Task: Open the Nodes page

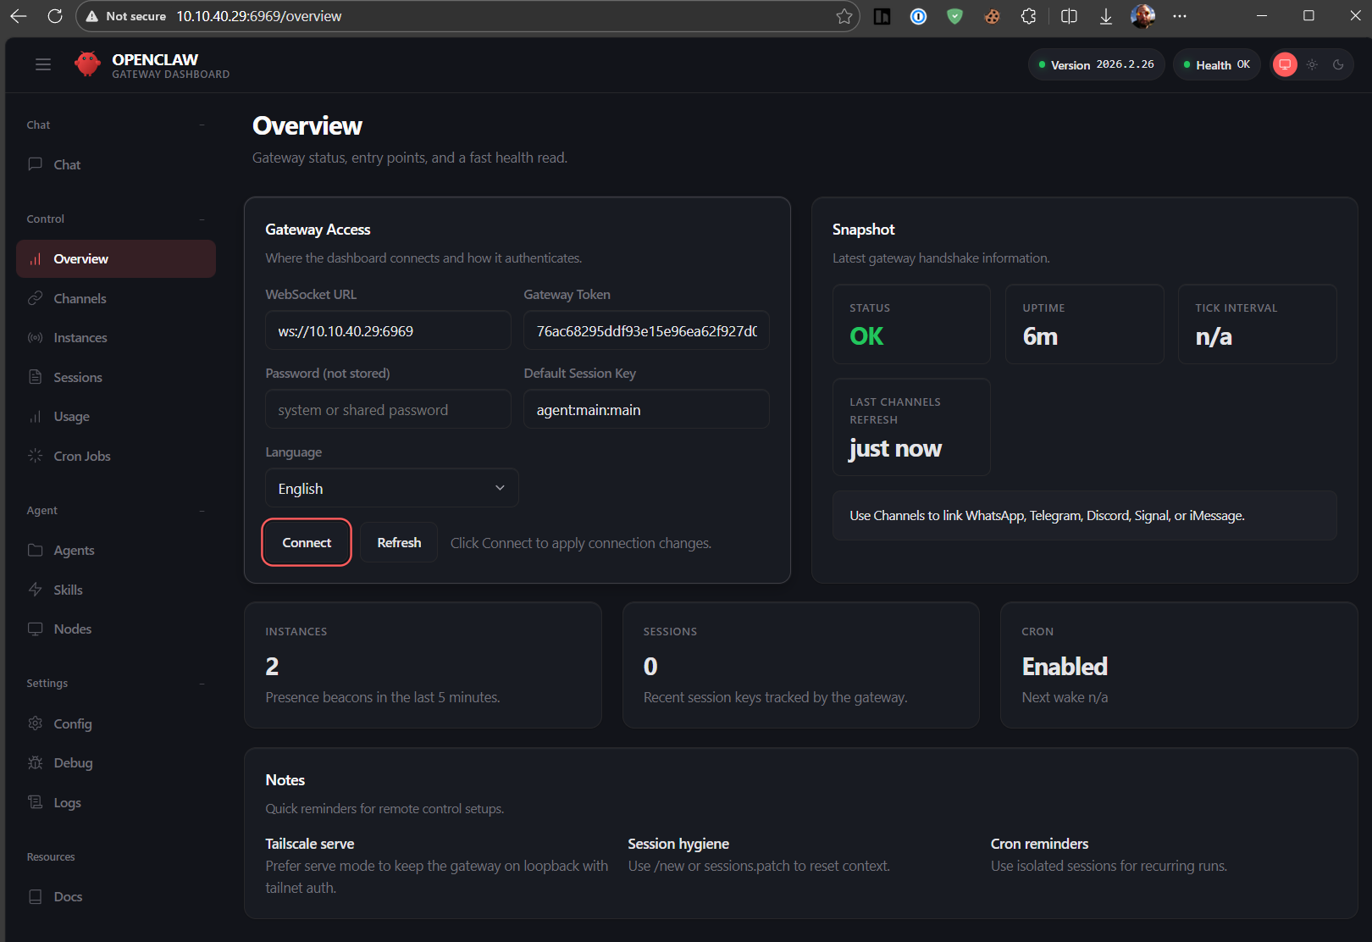Action: point(116,629)
